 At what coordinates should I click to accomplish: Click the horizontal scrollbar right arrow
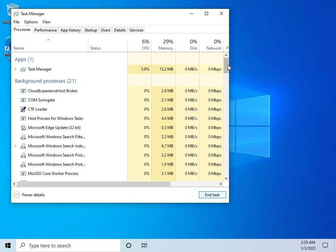coord(221,184)
